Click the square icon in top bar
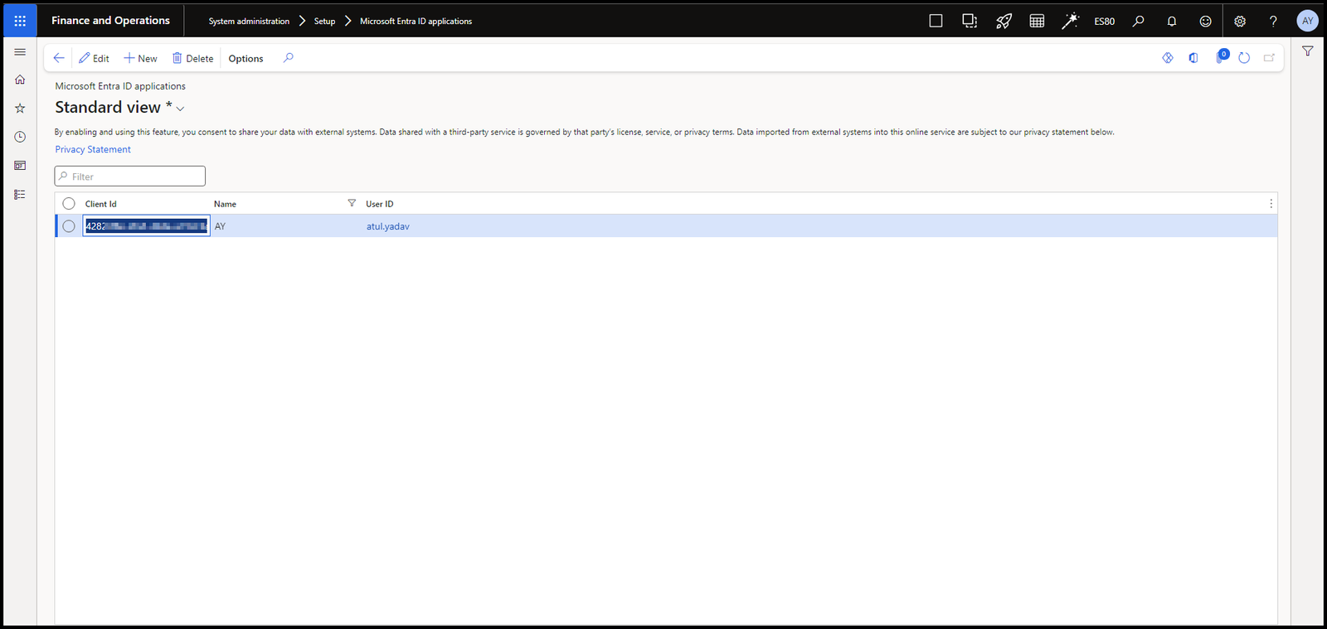 point(936,21)
